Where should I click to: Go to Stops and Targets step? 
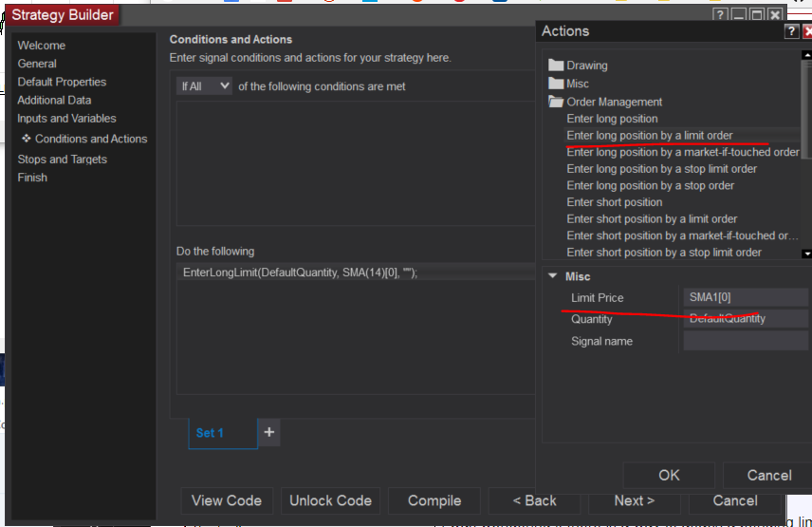[x=62, y=160]
